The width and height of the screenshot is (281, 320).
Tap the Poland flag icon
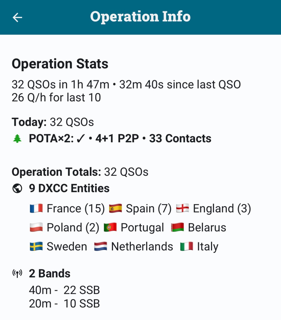click(36, 228)
